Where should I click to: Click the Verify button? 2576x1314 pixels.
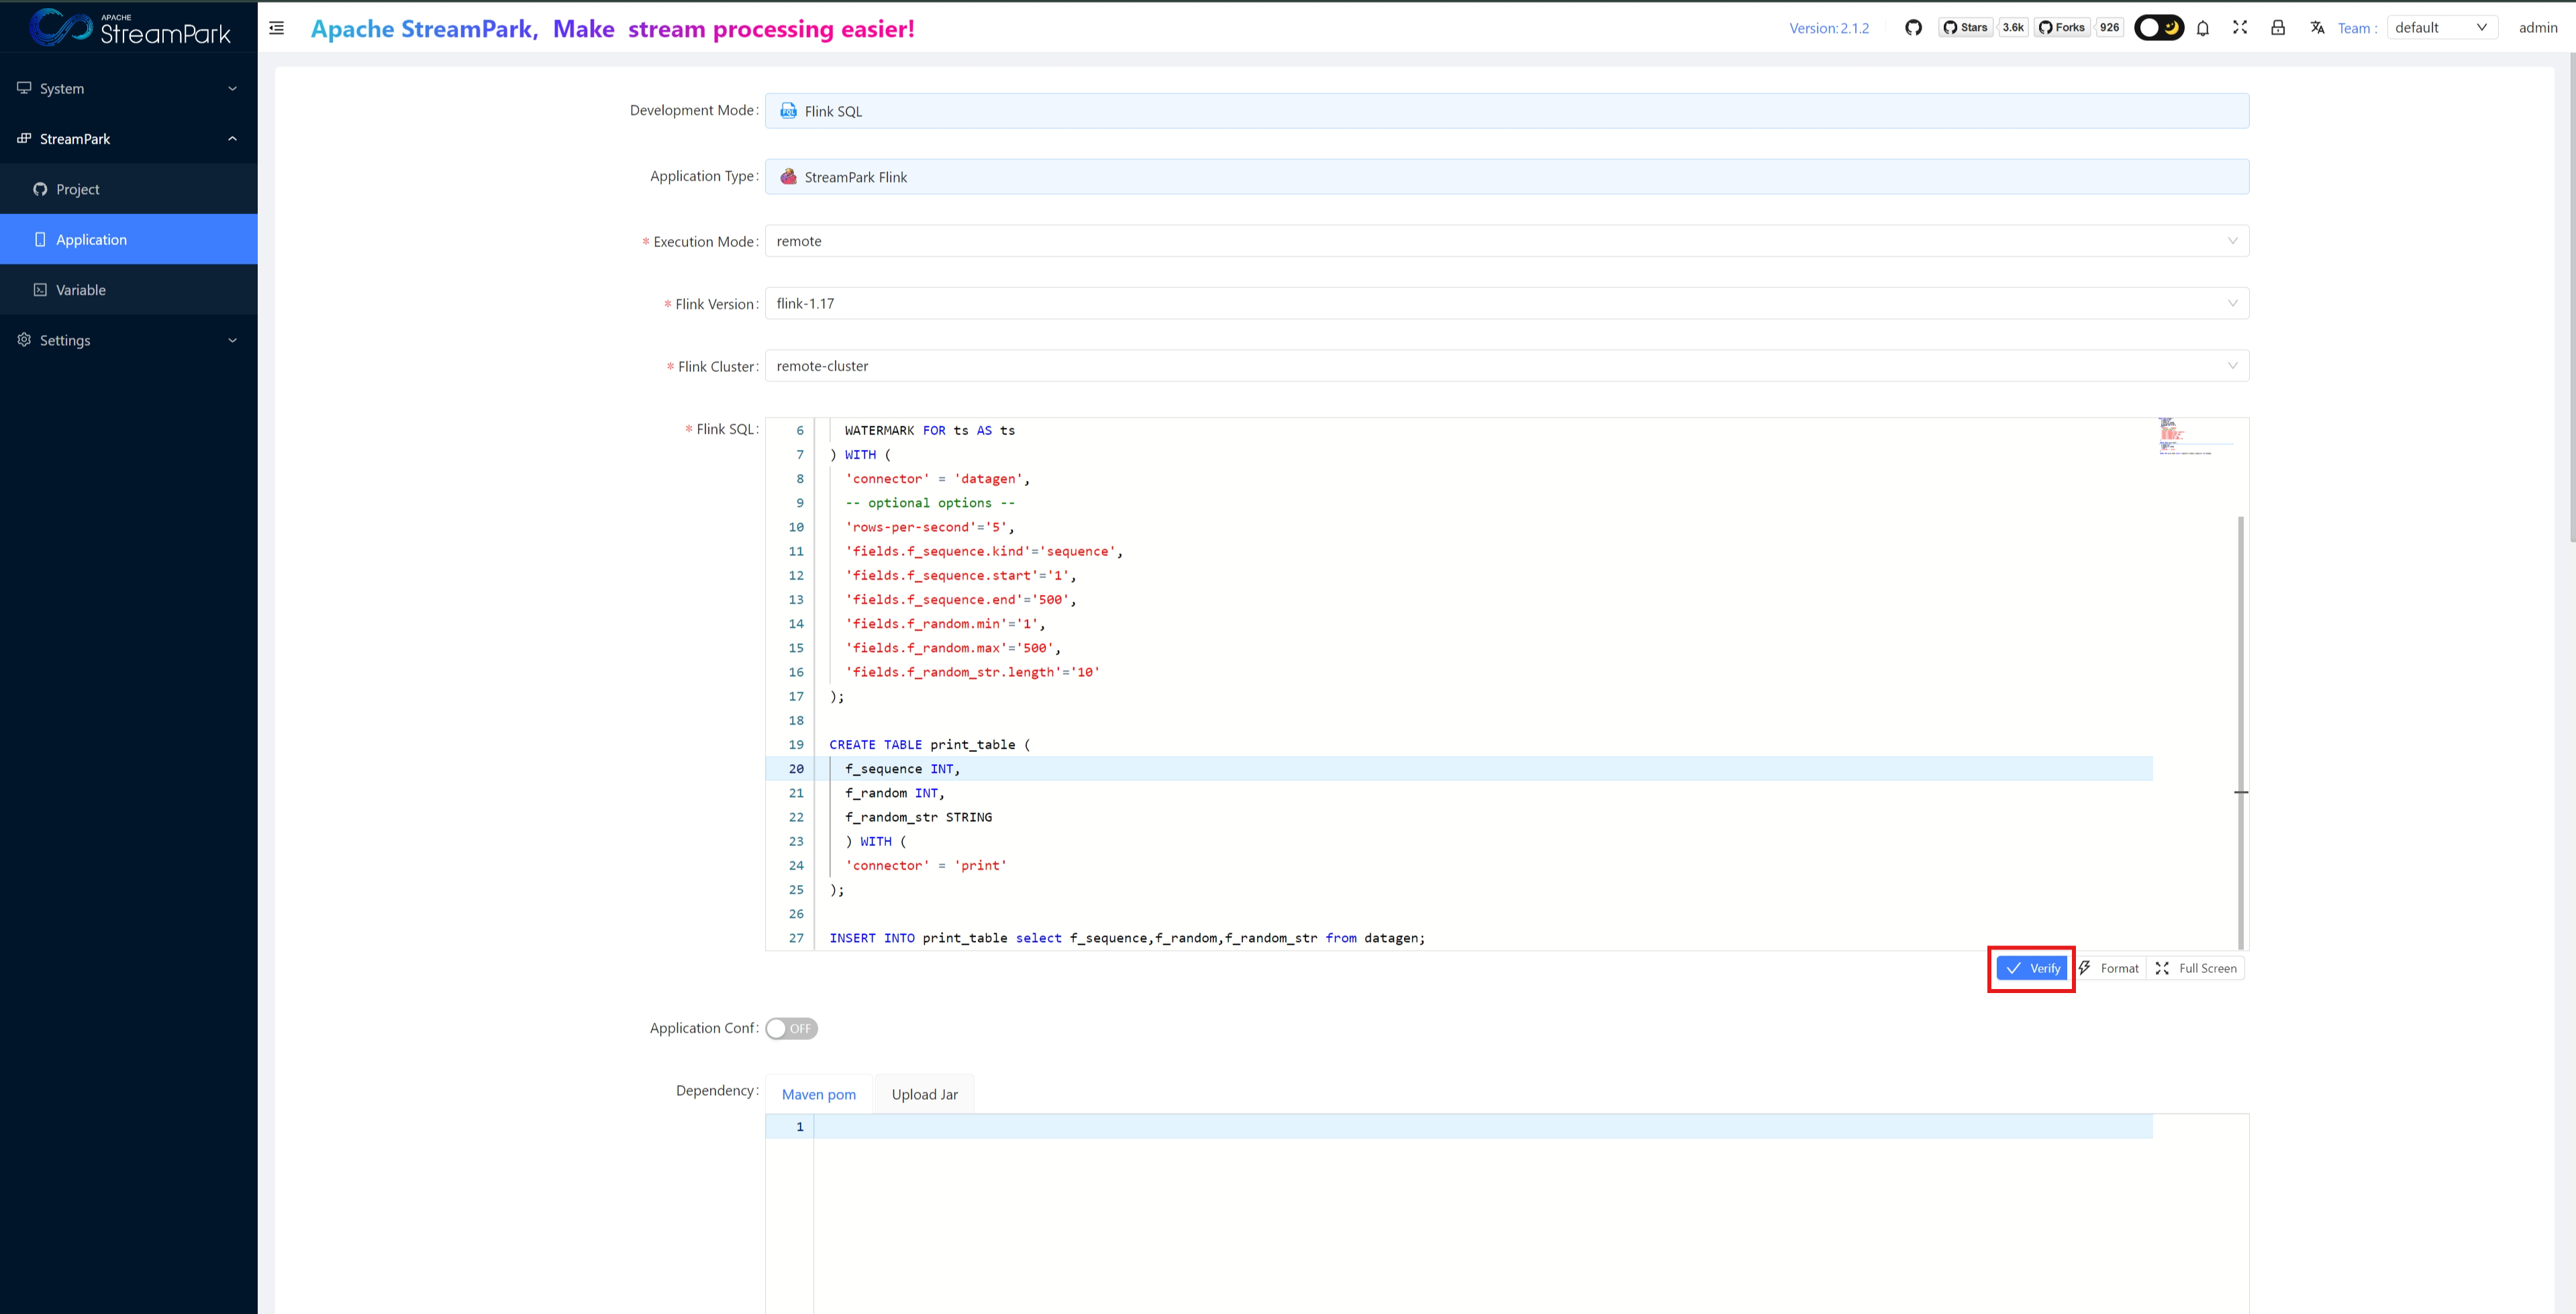pos(2032,968)
